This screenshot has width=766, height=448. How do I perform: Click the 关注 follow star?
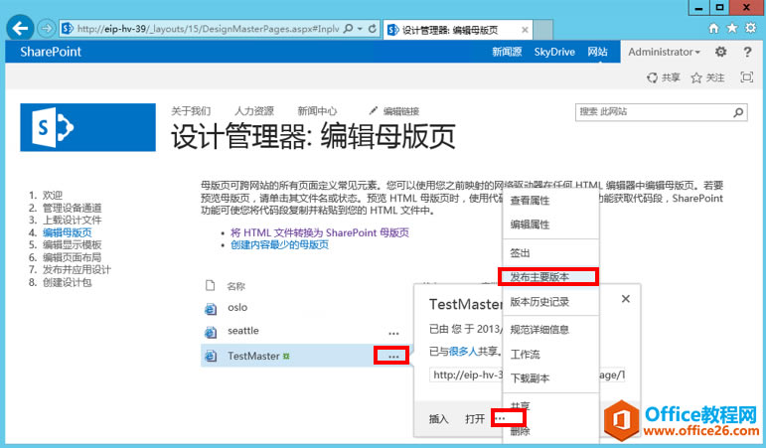point(707,77)
